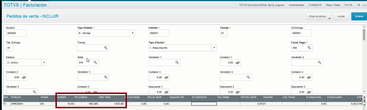
Task: Open lookup search for Vendedor 1
Action: (x=177, y=62)
